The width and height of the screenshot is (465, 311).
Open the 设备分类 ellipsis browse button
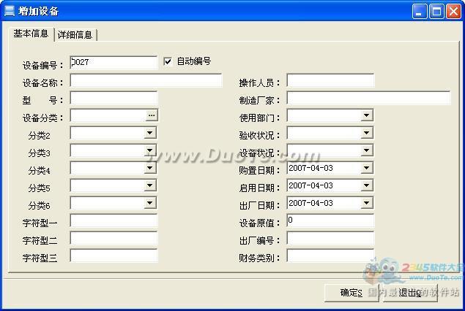(x=152, y=115)
